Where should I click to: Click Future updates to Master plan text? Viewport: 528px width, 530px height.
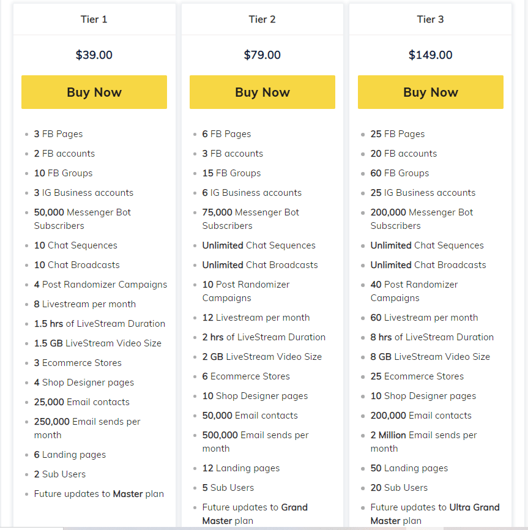coord(99,493)
